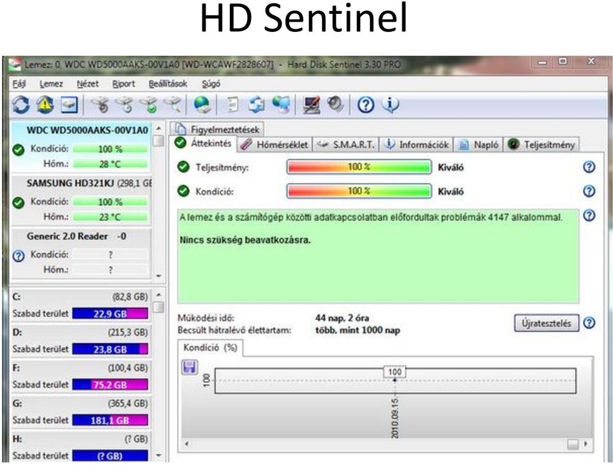Viewport: 613px width, 466px height.
Task: Open the Súgó menu
Action: point(211,84)
